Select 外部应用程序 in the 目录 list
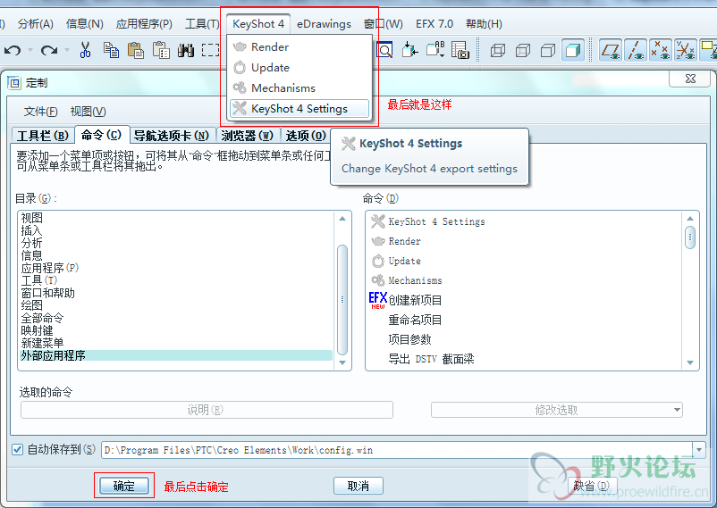Viewport: 717px width, 508px height. click(x=176, y=355)
